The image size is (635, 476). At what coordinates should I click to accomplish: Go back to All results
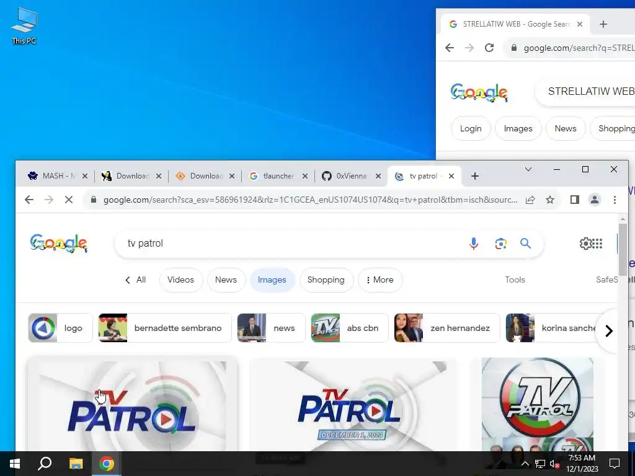click(136, 280)
